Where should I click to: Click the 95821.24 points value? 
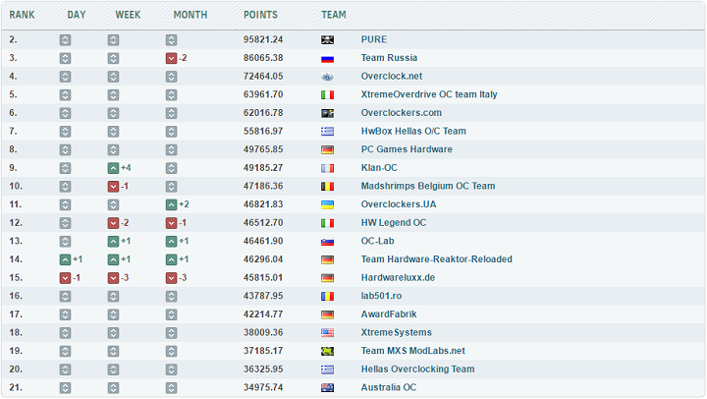tap(263, 40)
